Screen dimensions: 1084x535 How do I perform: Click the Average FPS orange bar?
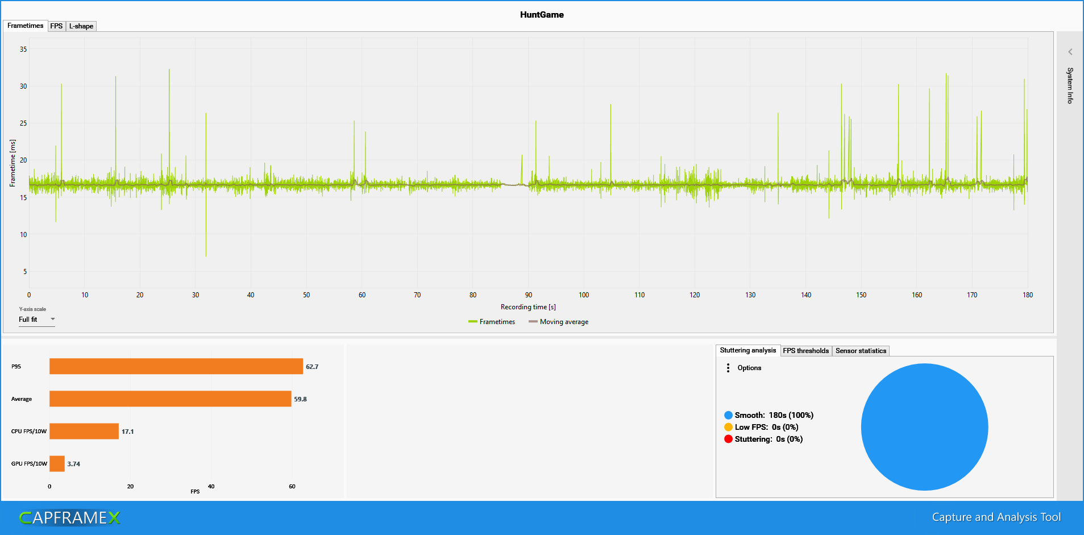point(171,399)
